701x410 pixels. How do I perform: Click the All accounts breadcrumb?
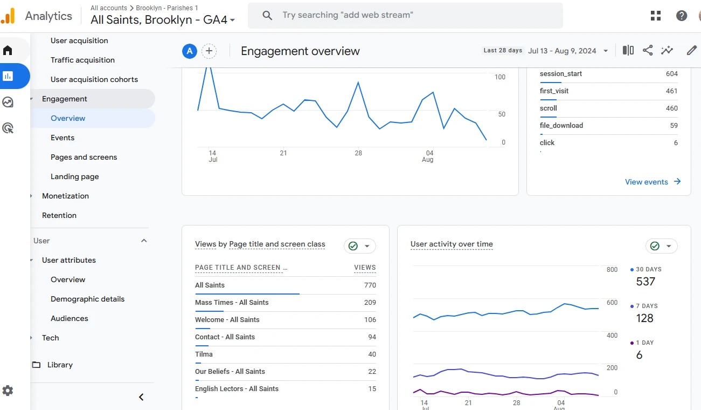click(x=109, y=8)
